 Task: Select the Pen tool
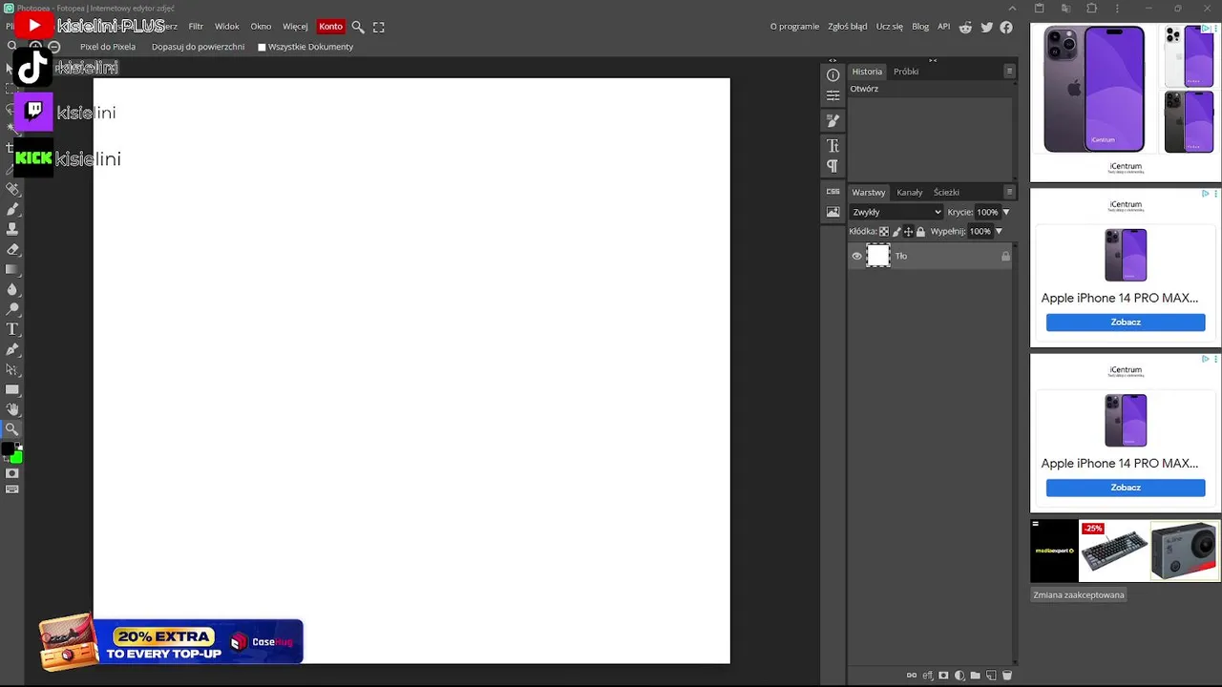tap(12, 349)
